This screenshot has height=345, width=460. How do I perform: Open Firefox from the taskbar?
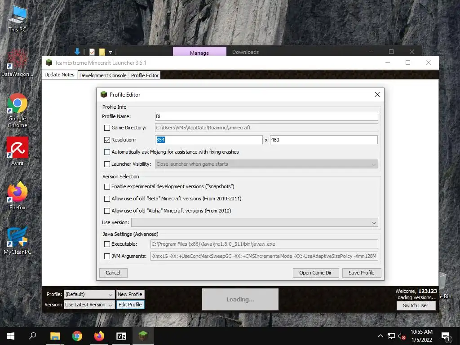[x=99, y=336]
